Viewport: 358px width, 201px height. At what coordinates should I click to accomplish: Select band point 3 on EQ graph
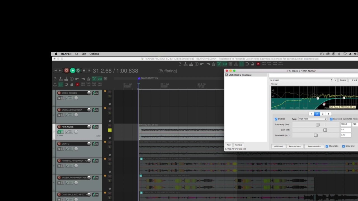(x=318, y=98)
